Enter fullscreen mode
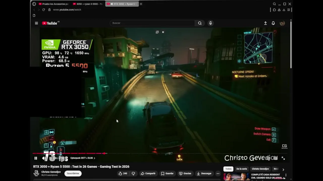Screen dimensions: 323x181 coord(283,158)
